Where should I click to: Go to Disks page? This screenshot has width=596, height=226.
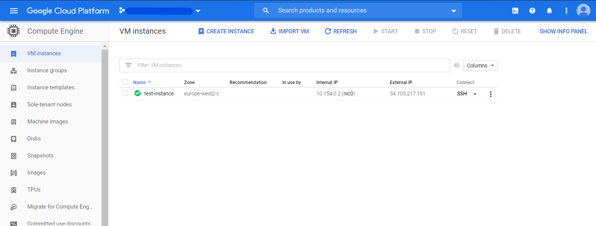[50, 139]
